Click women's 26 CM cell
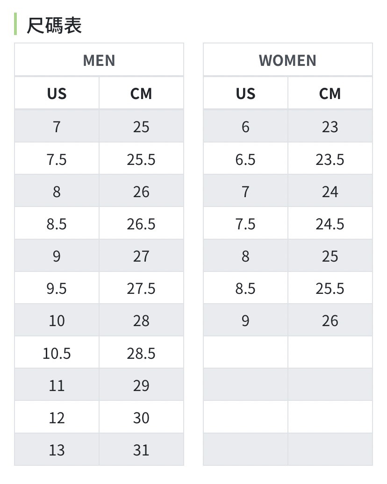The width and height of the screenshot is (387, 484). coord(330,321)
